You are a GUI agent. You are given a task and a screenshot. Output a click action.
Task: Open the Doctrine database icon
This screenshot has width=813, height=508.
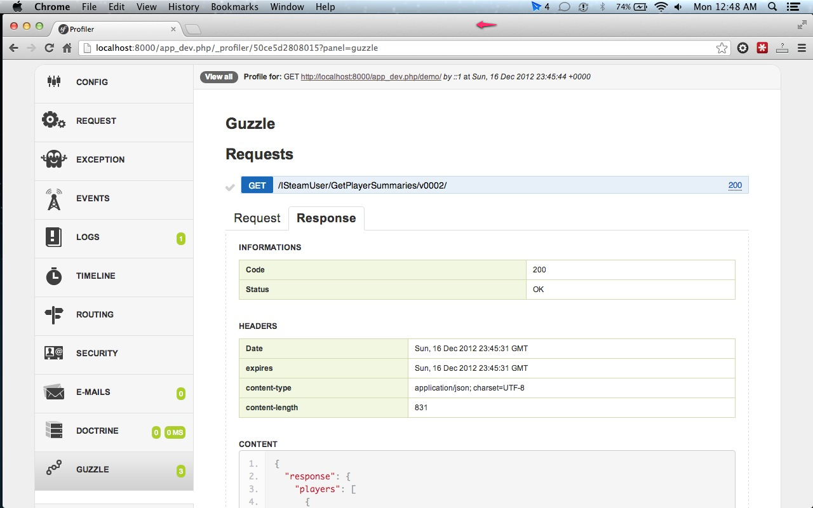(x=54, y=431)
